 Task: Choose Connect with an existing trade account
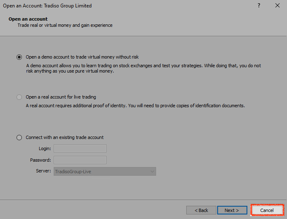19,137
